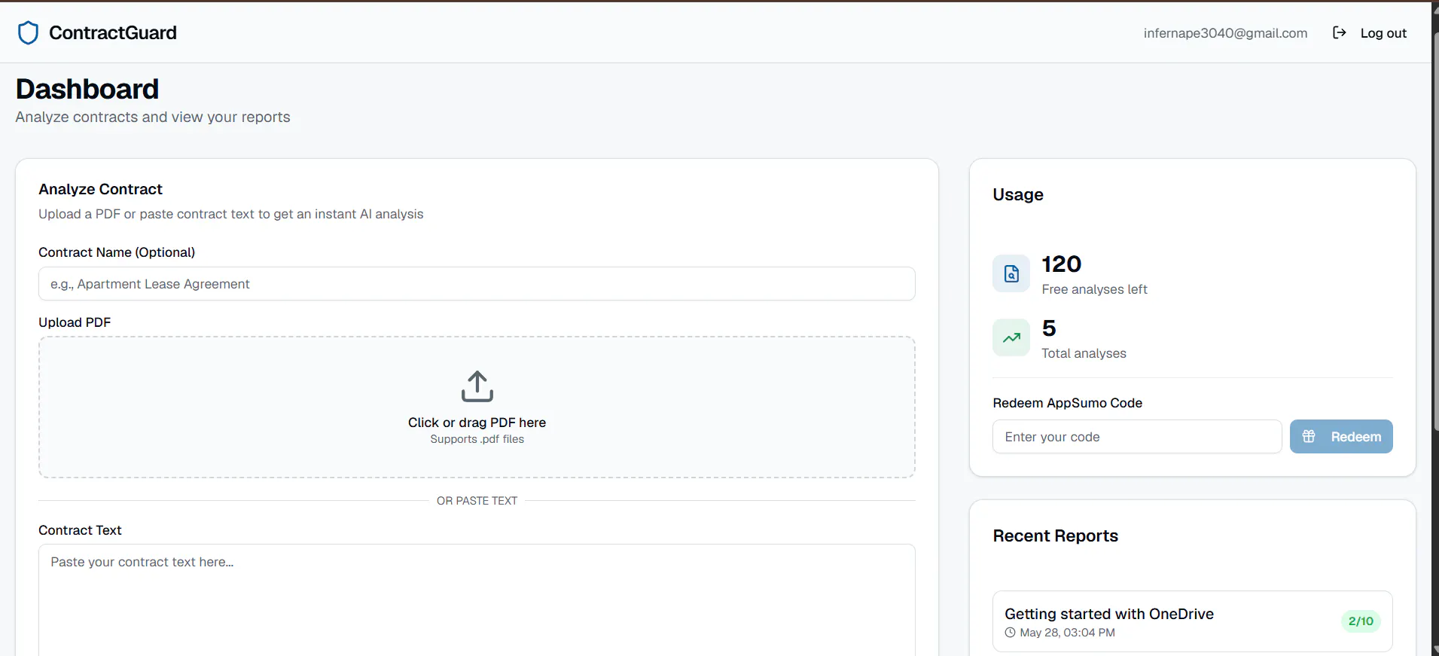
Task: Click the clock icon next to May 28 timestamp
Action: coord(1010,633)
